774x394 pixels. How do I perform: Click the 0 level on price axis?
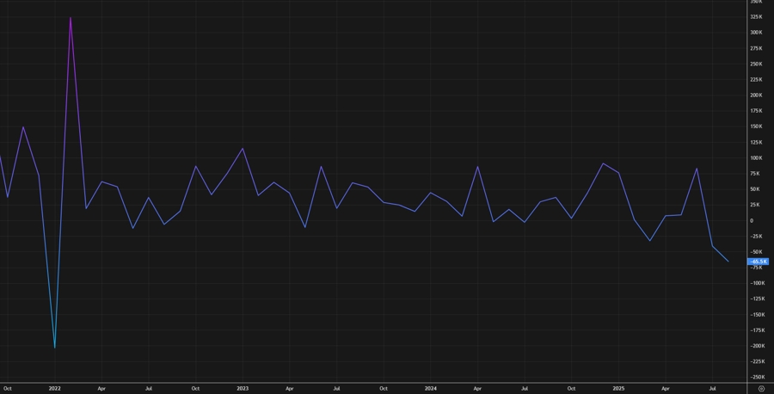click(x=752, y=221)
